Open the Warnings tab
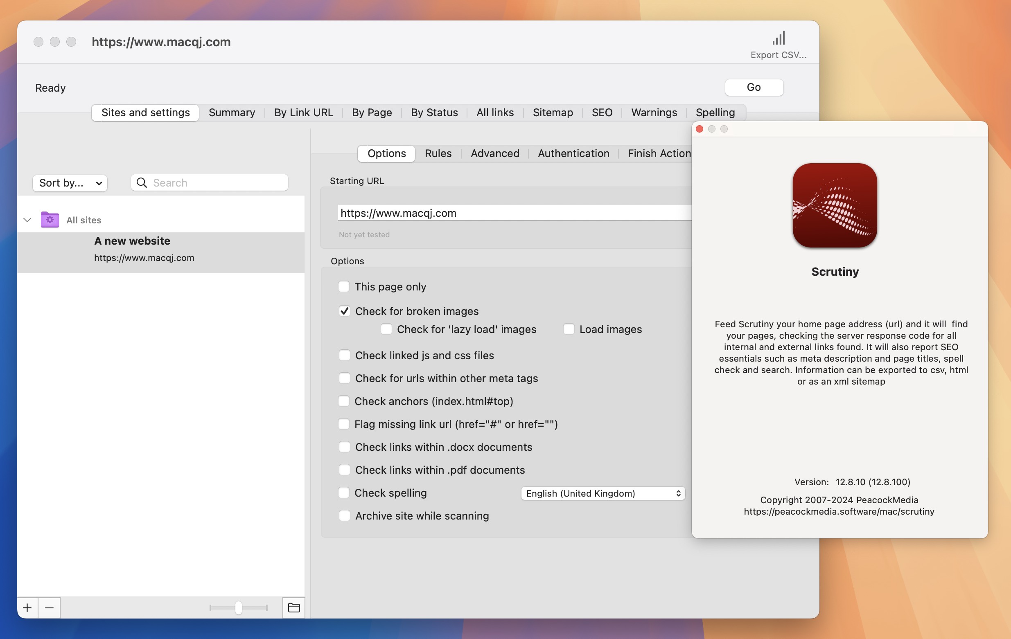The image size is (1011, 639). pos(654,112)
